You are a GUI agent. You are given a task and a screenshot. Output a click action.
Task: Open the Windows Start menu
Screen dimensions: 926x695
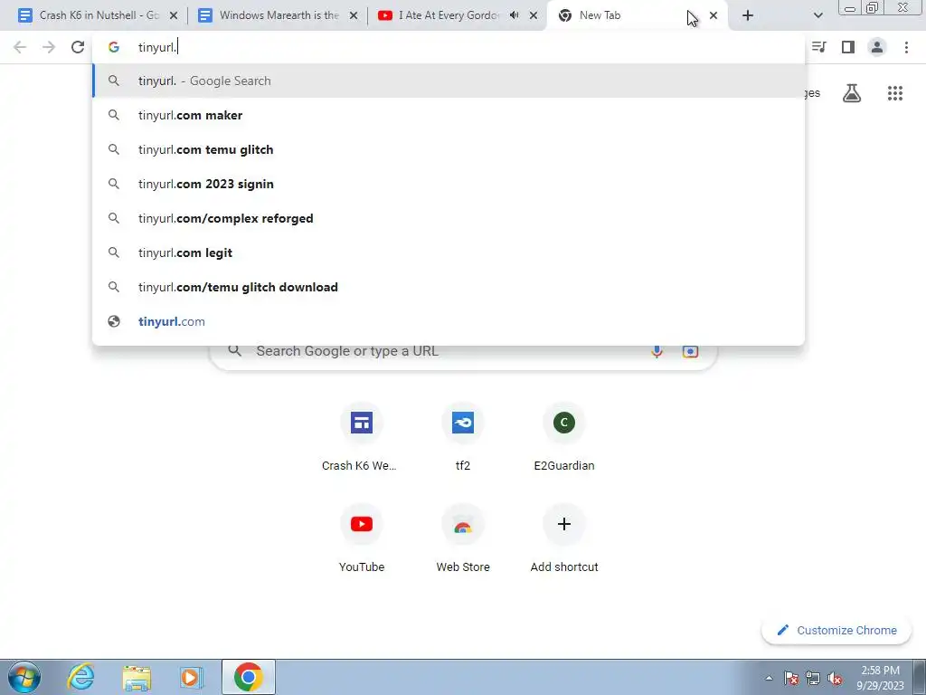point(24,677)
